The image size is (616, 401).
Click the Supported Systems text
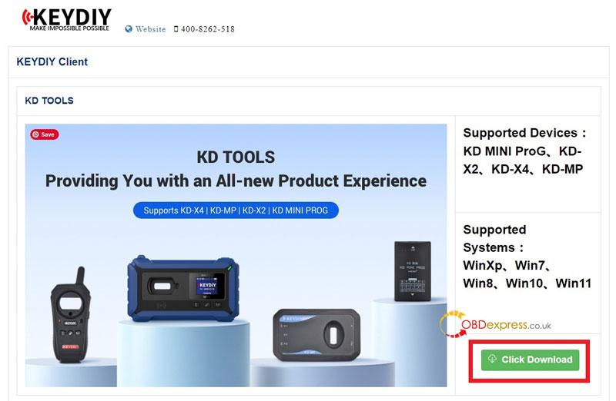[x=527, y=257]
